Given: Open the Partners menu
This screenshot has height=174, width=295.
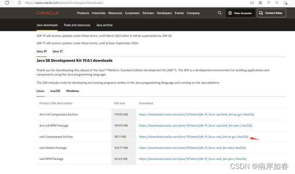Looking at the screenshot, I should coord(148,13).
